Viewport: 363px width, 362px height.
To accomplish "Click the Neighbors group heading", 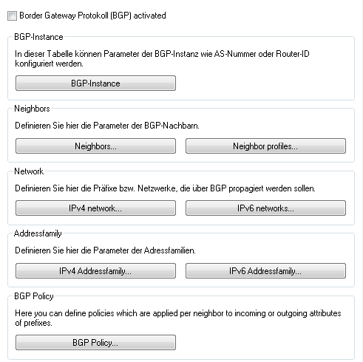I will pyautogui.click(x=32, y=109).
